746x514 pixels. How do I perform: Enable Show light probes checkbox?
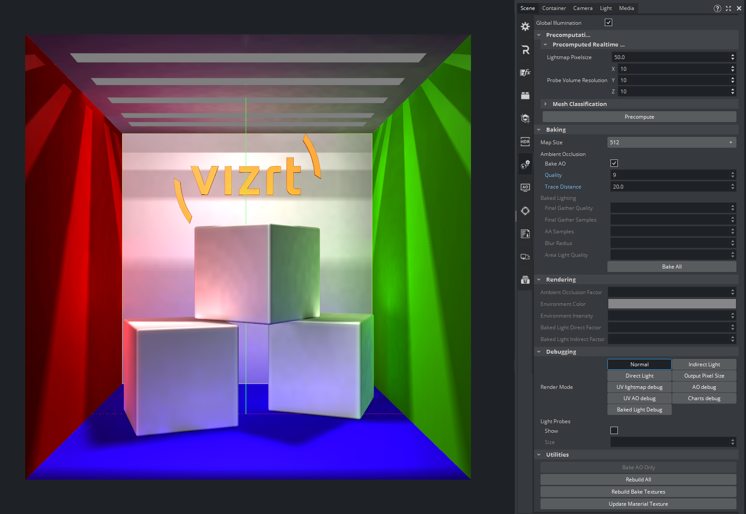pyautogui.click(x=614, y=431)
